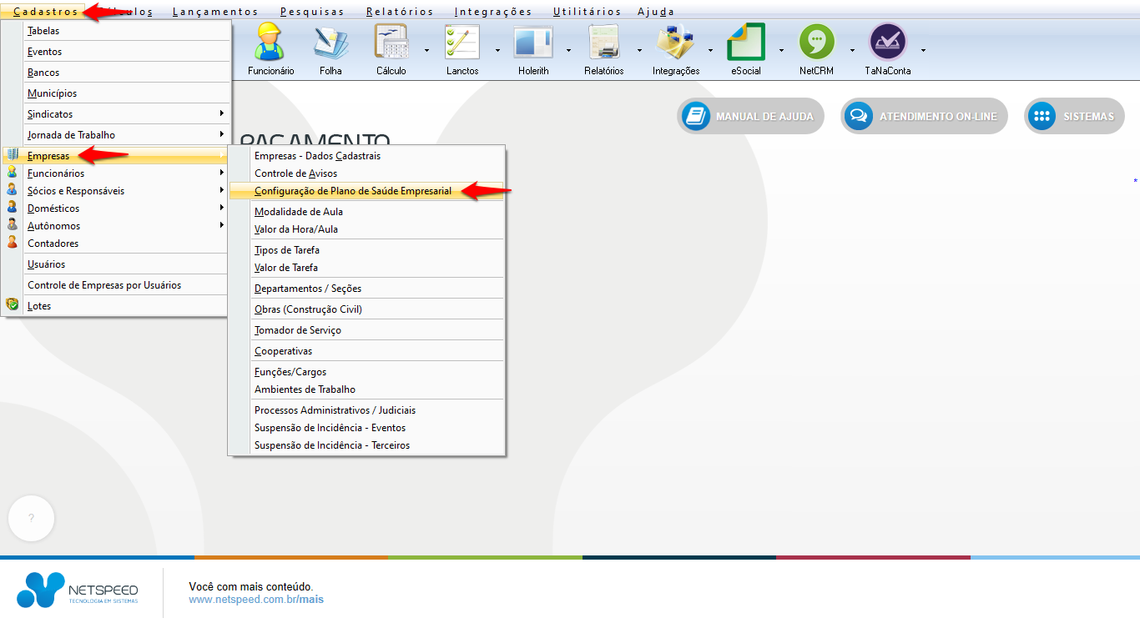
Task: Expand the dropdown arrow next to Cálculo
Action: (x=426, y=50)
